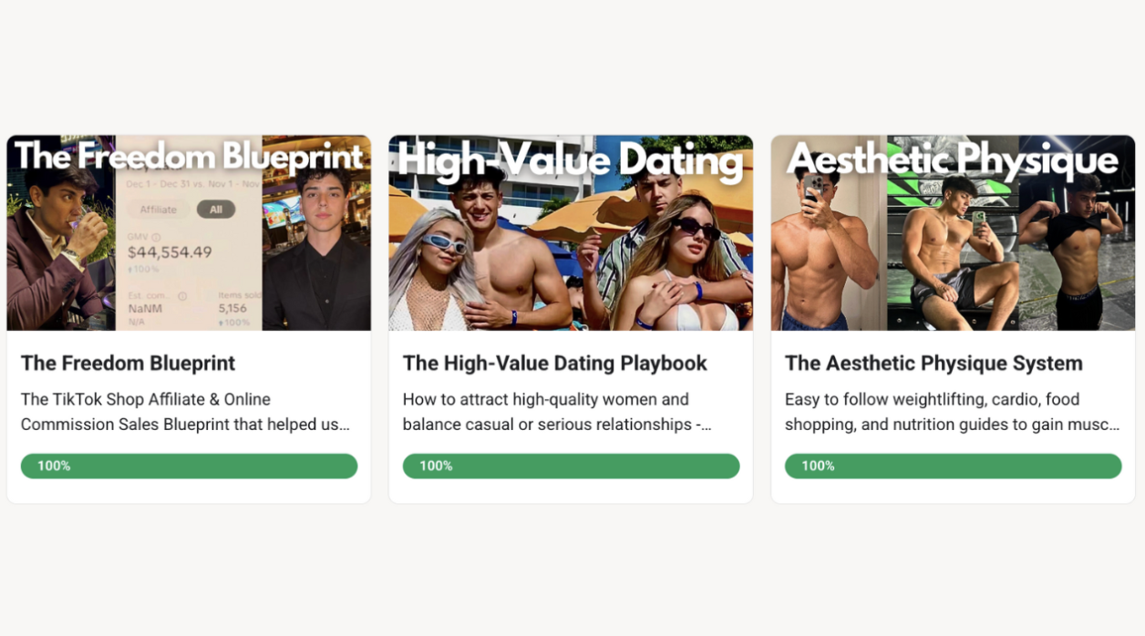
Task: Click the $44,554.49 GMV figure in thumbnail
Action: pyautogui.click(x=170, y=252)
